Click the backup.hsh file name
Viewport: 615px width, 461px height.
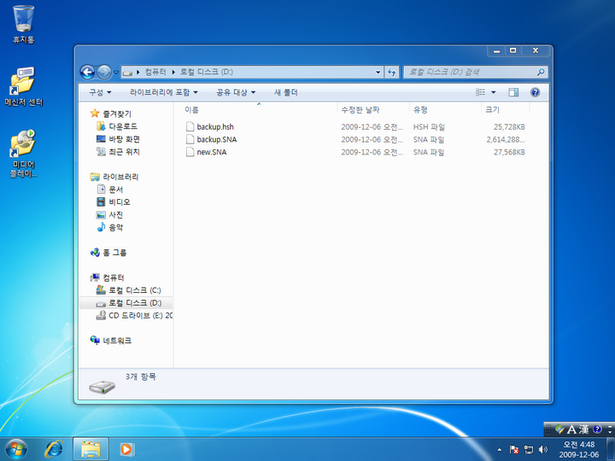tap(215, 126)
